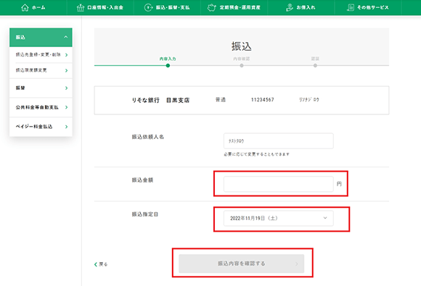Image resolution: width=421 pixels, height=286 pixels.
Task: Click the piggy bank icon for 定期預金・運用資産
Action: tap(211, 7)
